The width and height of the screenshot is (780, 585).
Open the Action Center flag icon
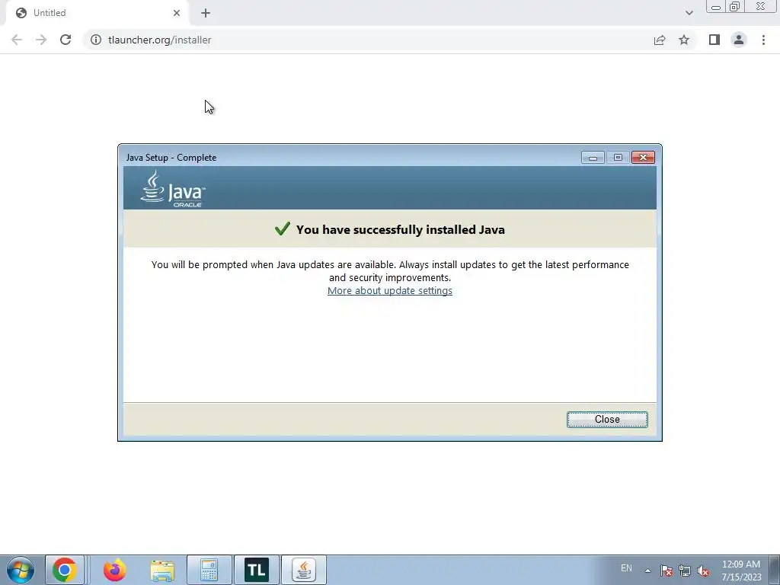coord(667,571)
